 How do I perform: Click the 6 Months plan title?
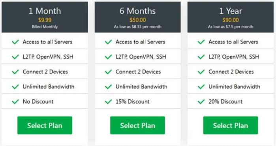[137, 11]
